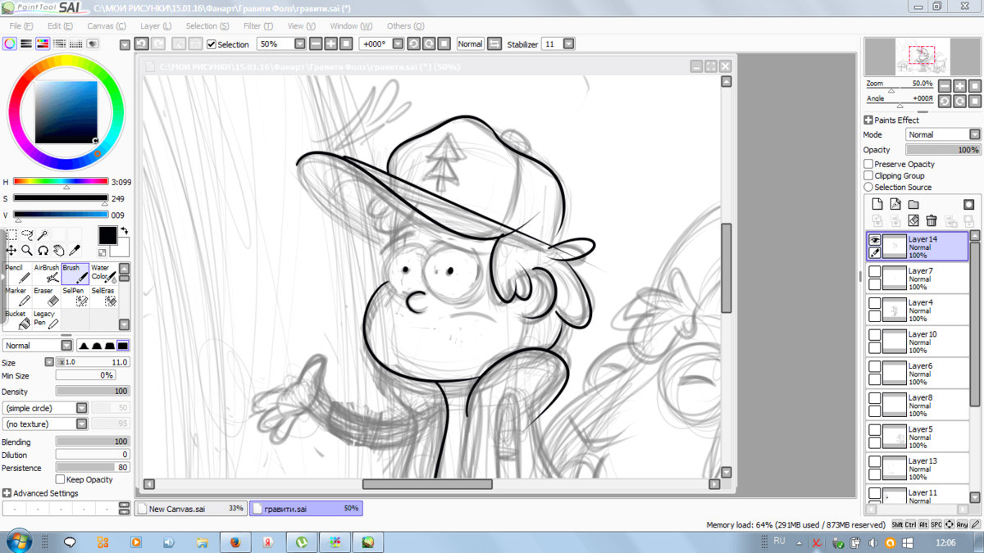
Task: Select the Brush tool
Action: (x=75, y=274)
